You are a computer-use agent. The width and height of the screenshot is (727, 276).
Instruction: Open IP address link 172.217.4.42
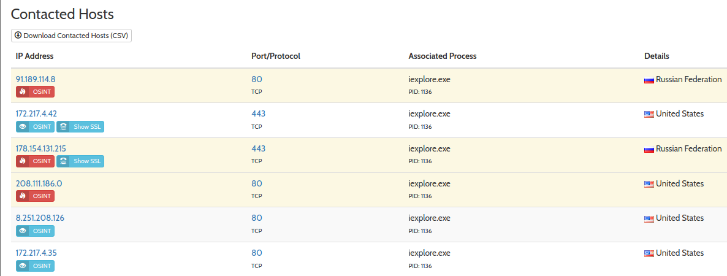36,113
